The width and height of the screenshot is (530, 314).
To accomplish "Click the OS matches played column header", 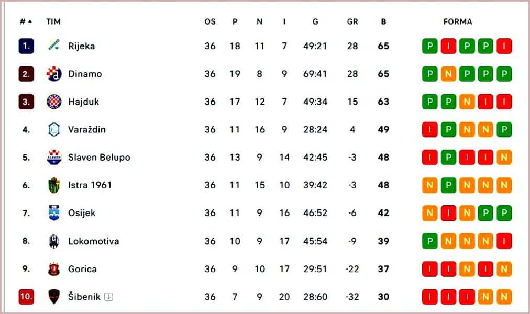I will [210, 21].
